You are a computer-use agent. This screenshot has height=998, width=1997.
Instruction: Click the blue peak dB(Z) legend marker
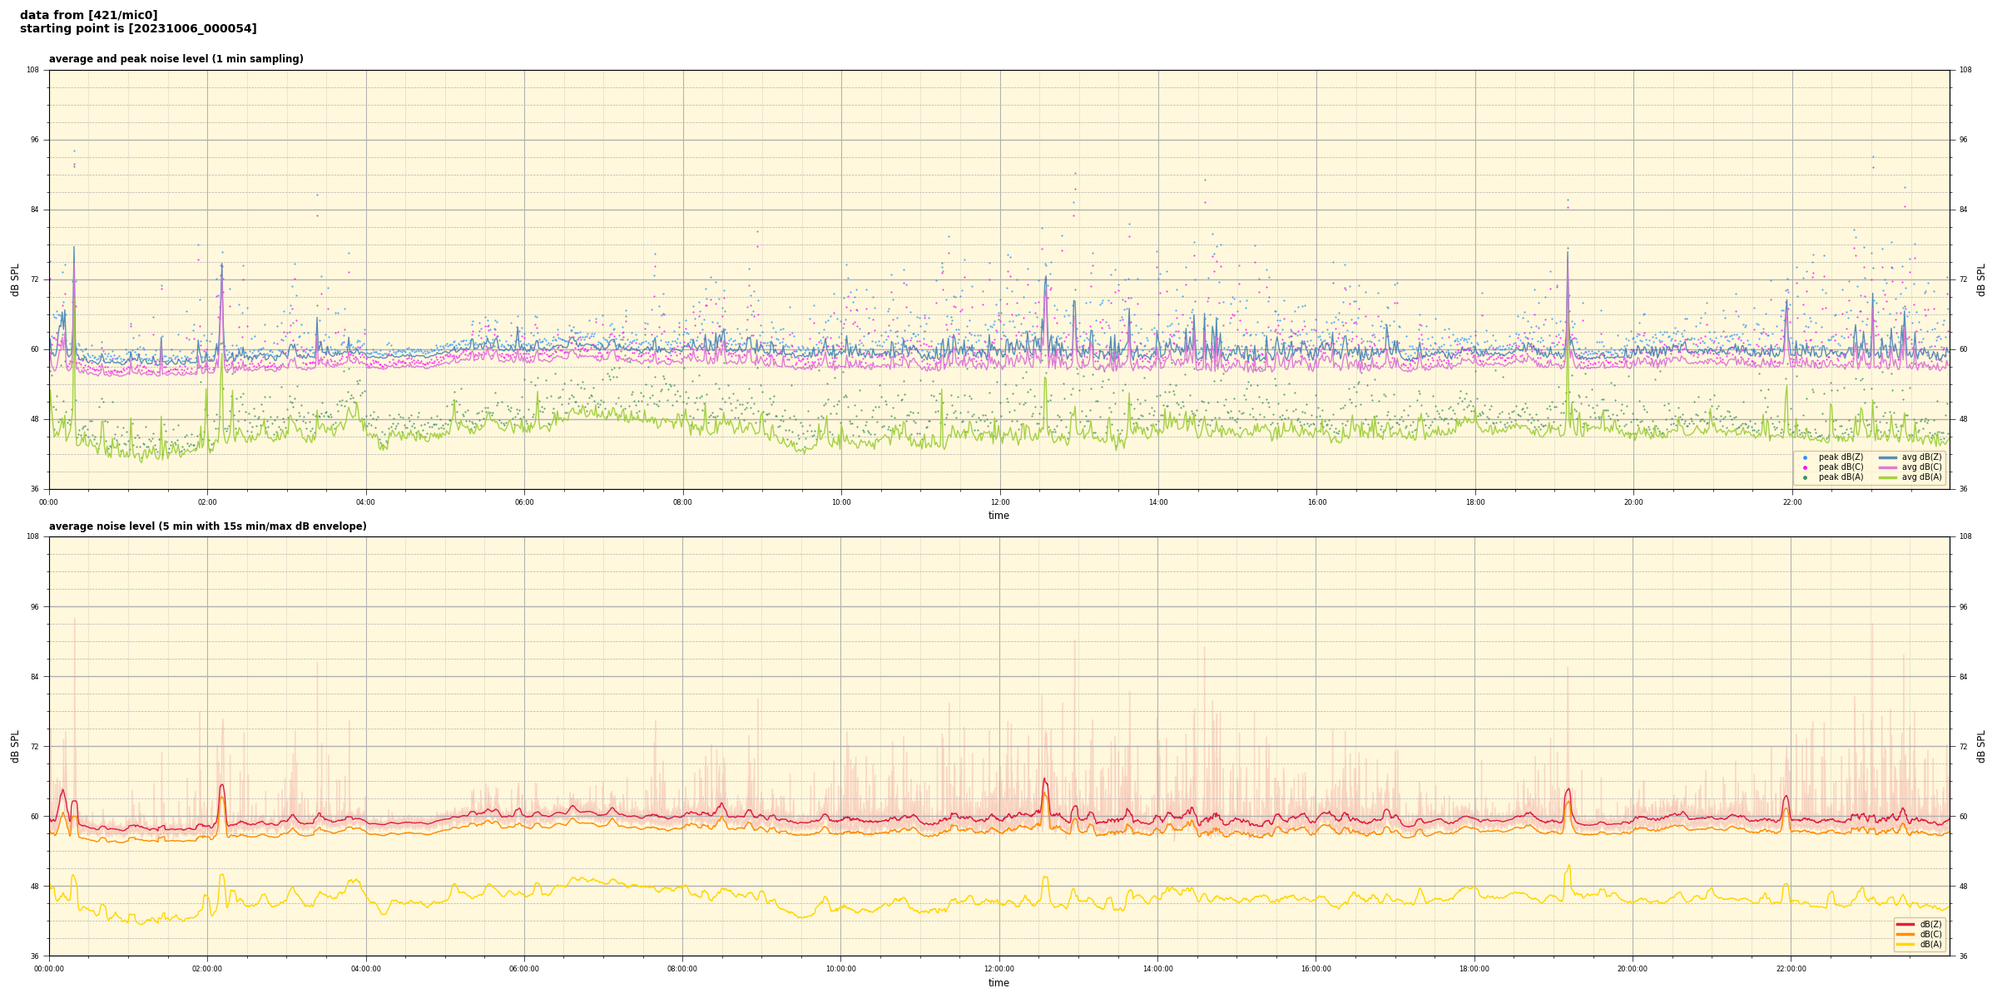point(1805,457)
